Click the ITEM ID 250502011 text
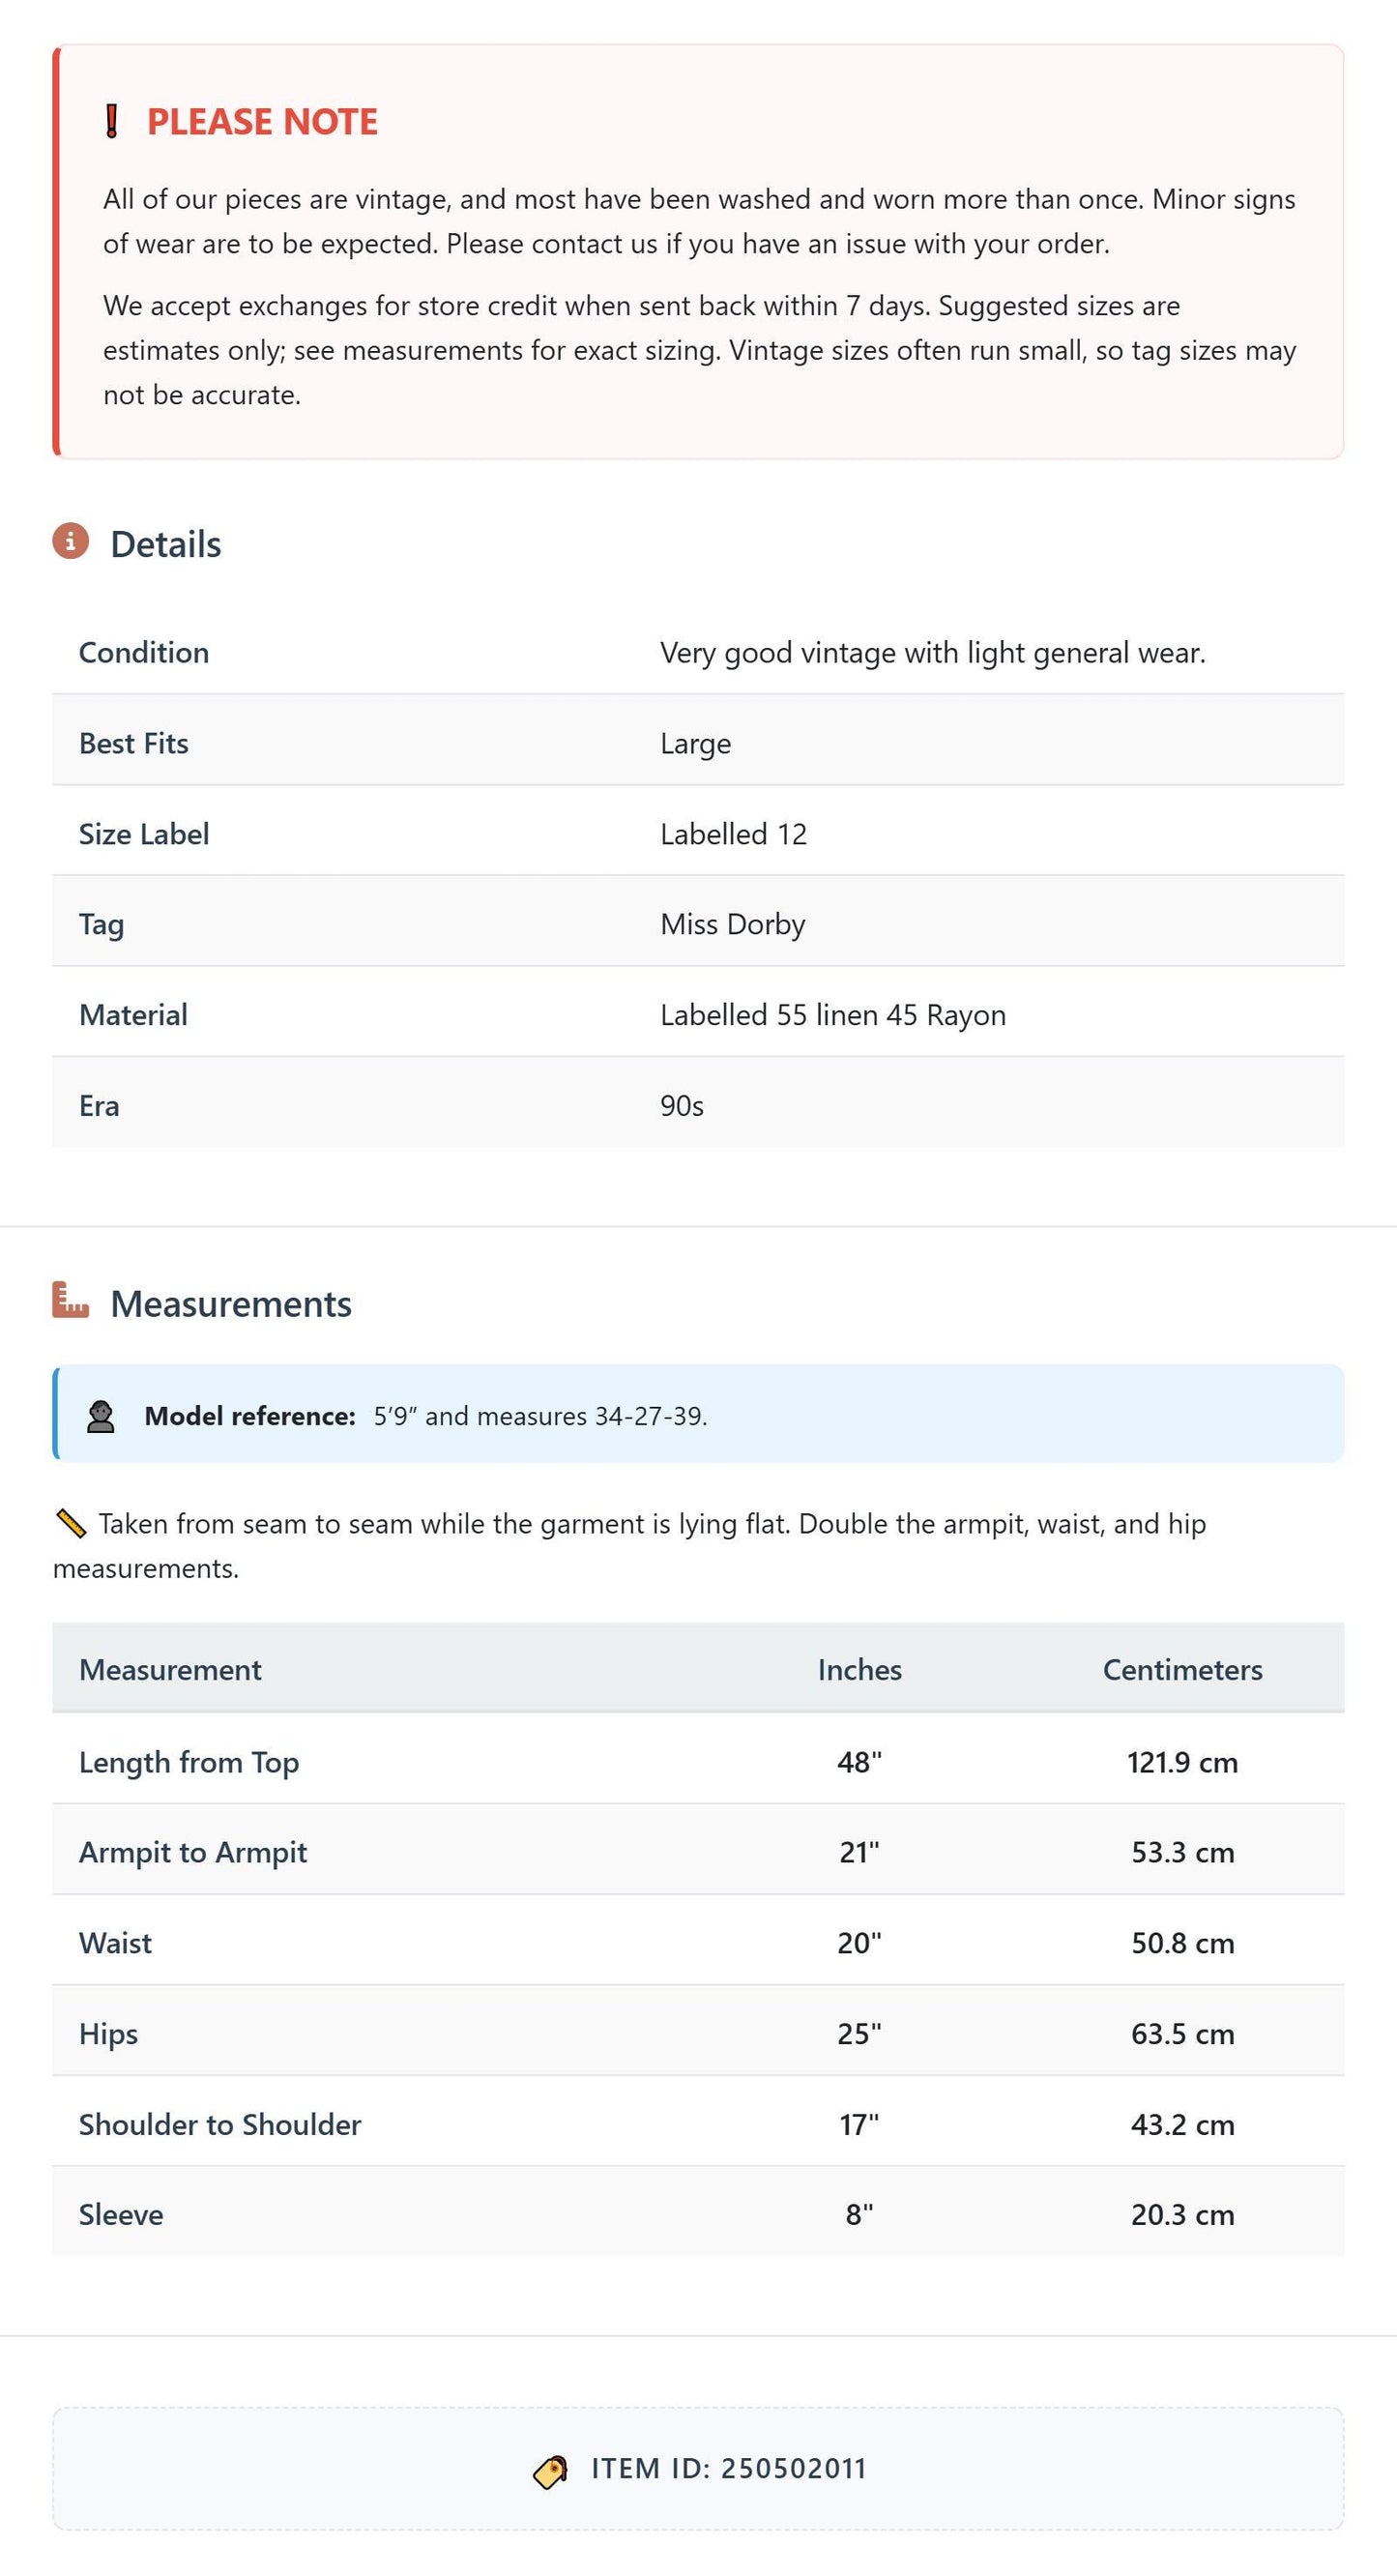The image size is (1397, 2576). 728,2469
